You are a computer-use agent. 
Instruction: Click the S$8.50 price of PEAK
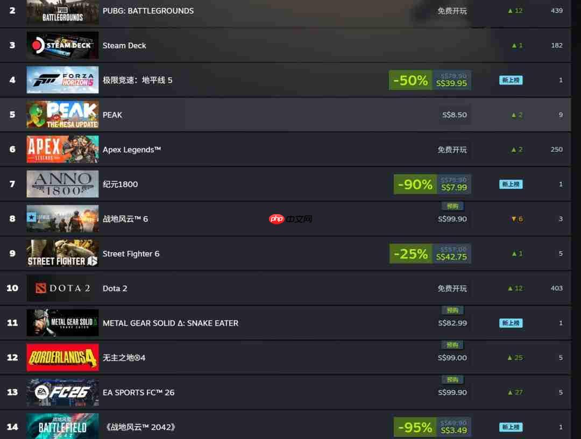coord(454,115)
